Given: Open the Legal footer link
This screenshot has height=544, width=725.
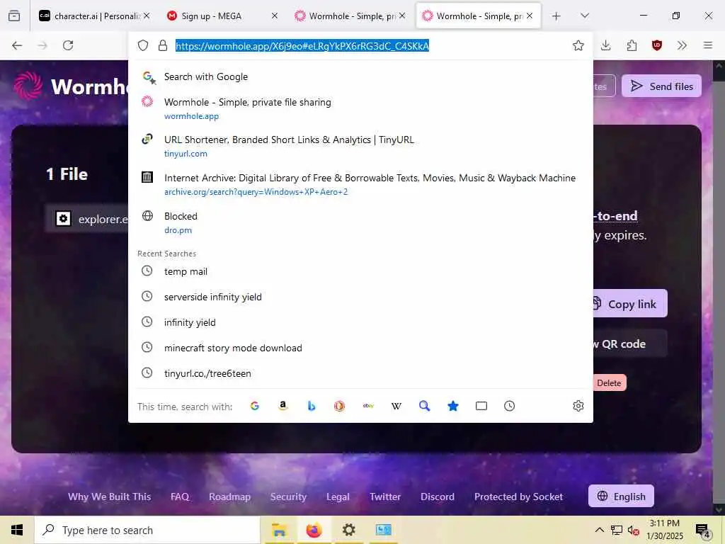Looking at the screenshot, I should tap(338, 497).
